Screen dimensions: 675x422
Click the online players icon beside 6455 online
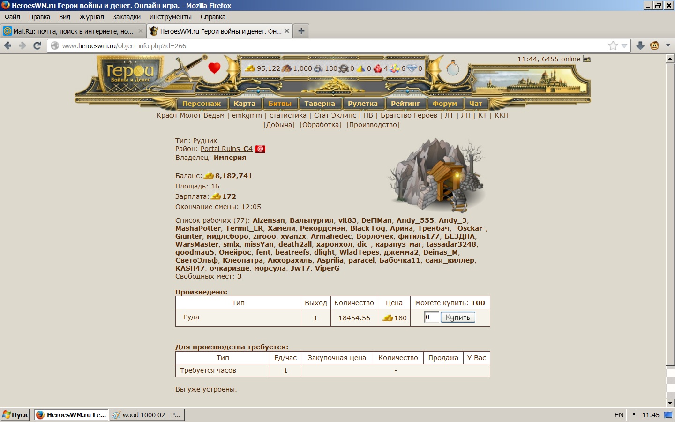[587, 59]
